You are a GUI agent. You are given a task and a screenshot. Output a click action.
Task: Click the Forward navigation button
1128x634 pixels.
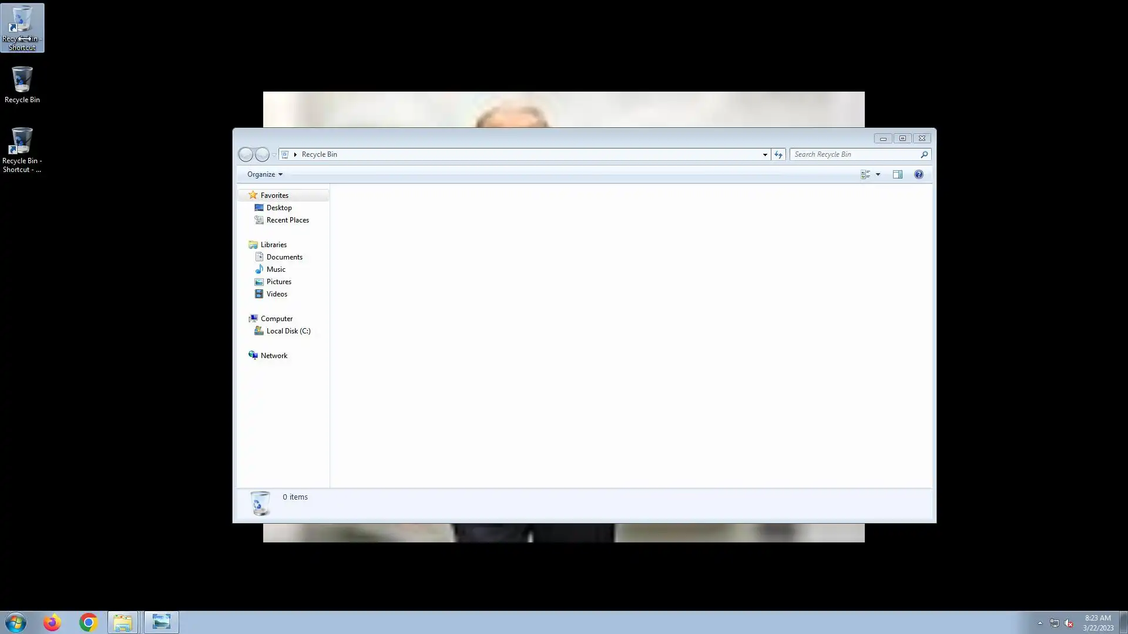pos(262,154)
